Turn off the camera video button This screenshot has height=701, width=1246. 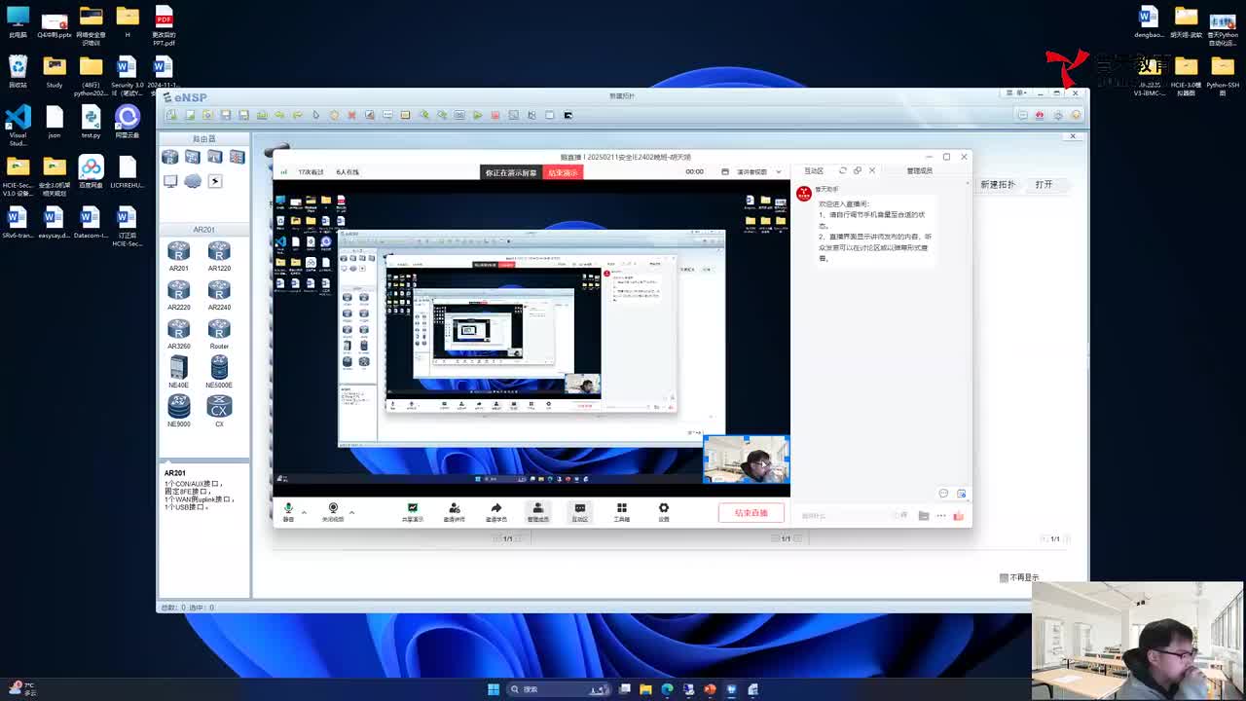pyautogui.click(x=333, y=511)
